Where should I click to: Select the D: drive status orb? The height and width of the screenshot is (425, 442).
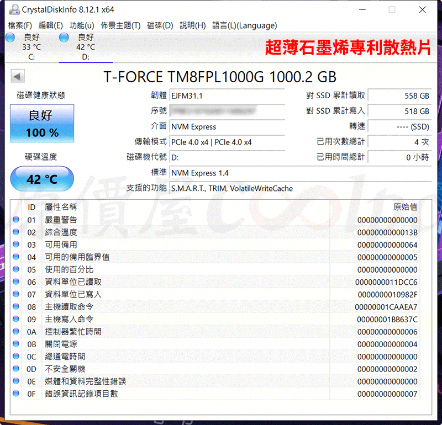click(x=64, y=38)
